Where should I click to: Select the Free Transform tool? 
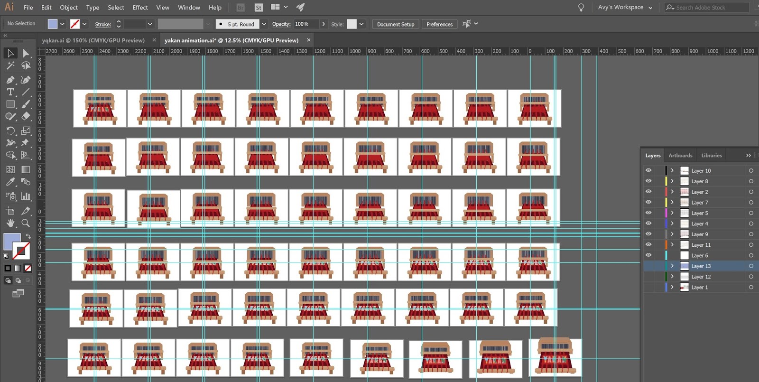pos(26,143)
